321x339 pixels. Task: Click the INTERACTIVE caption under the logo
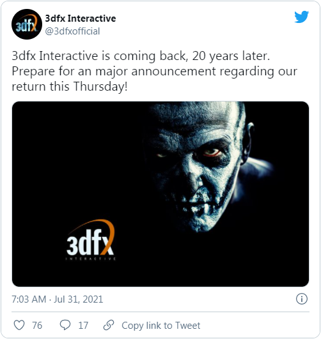click(91, 259)
